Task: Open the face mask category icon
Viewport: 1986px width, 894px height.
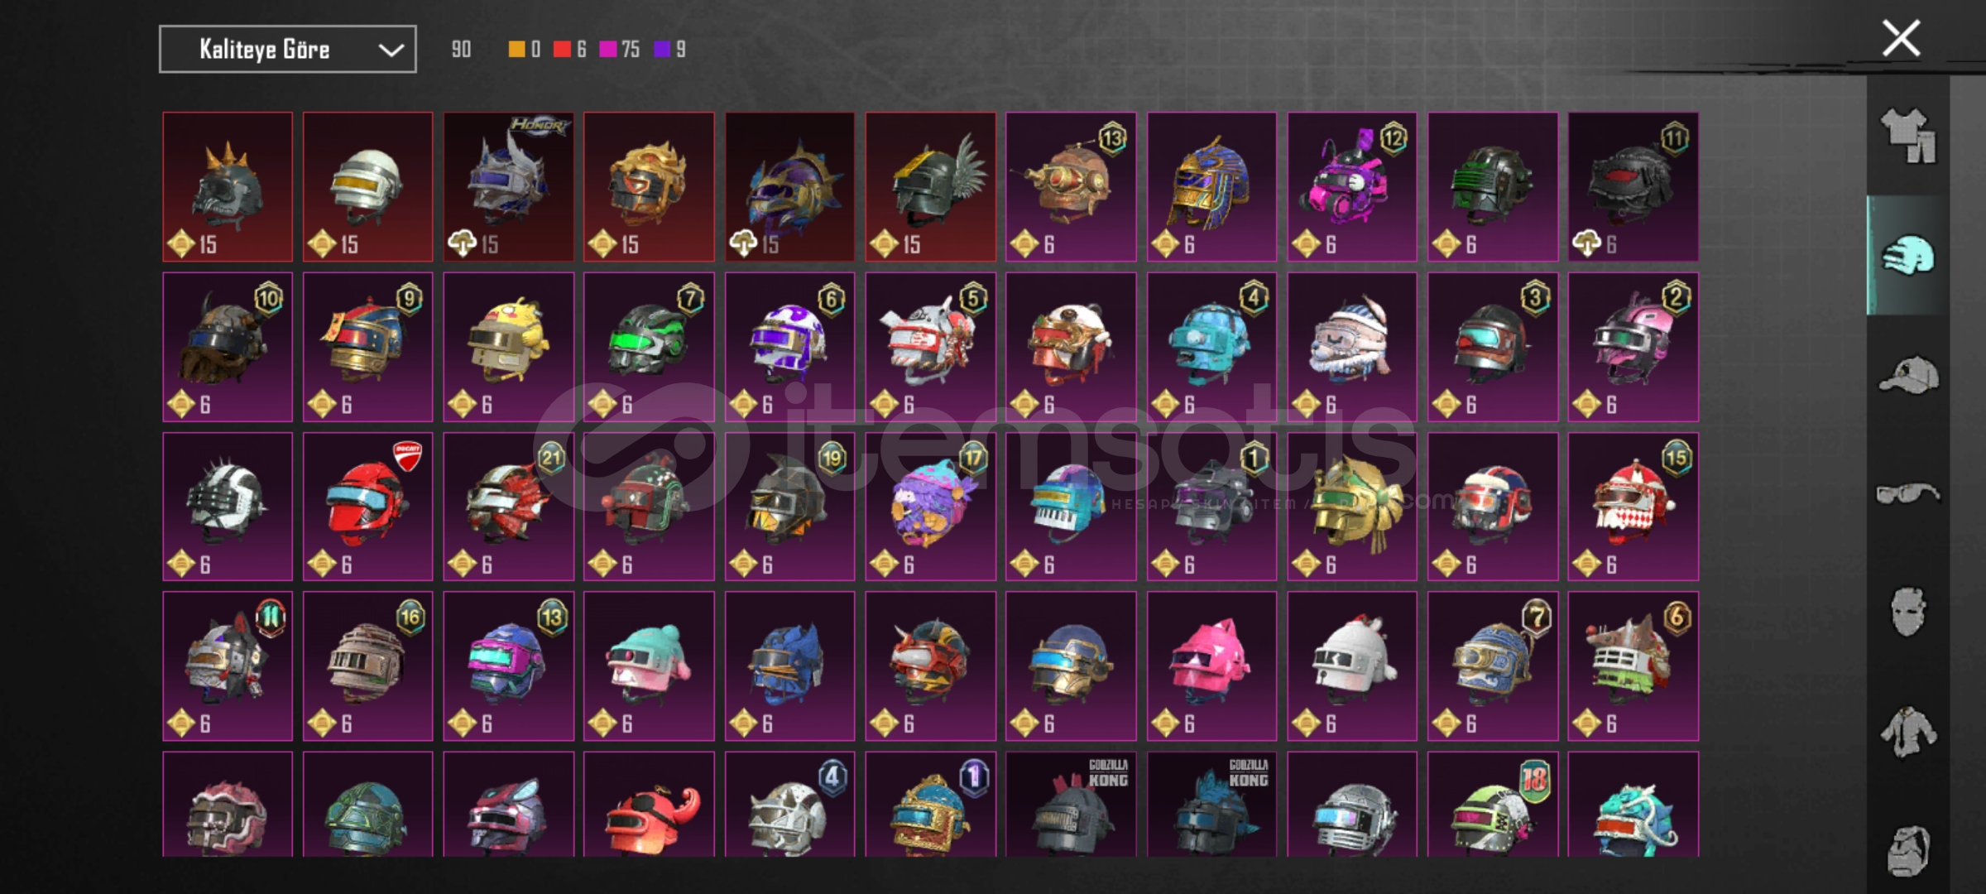Action: (1908, 613)
